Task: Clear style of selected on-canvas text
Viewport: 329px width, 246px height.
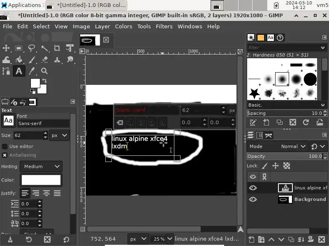Action: pos(120,122)
